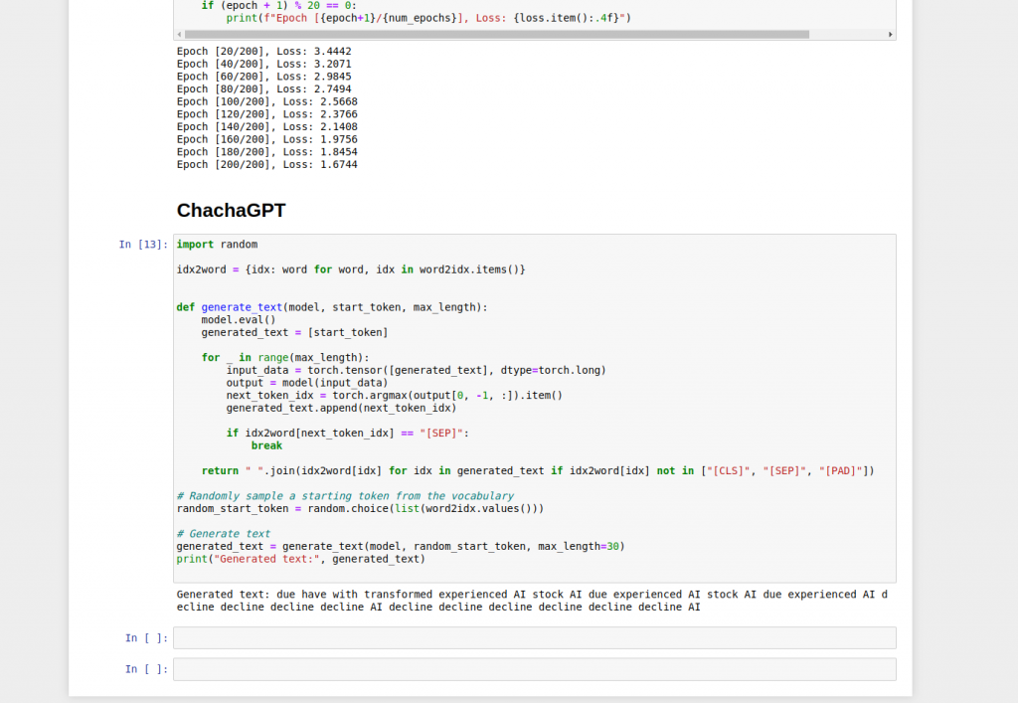Click the Epoch [200/200] loss output line
Screen dimensions: 1018x703
click(x=266, y=164)
